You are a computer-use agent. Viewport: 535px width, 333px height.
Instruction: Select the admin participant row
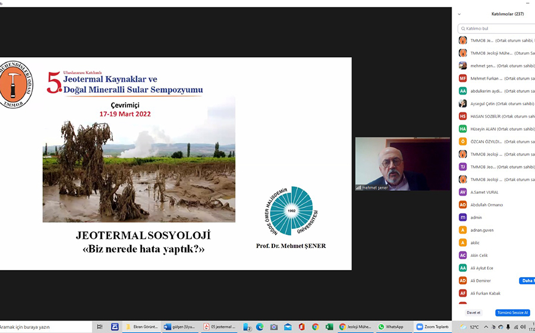click(496, 217)
